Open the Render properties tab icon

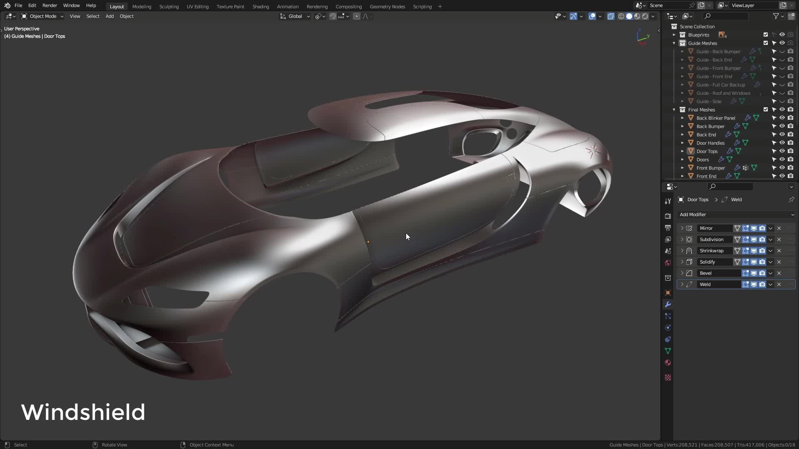pos(668,216)
